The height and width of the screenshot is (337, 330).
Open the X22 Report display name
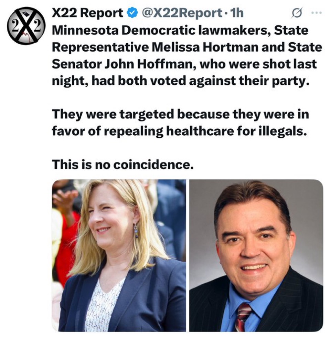[88, 13]
